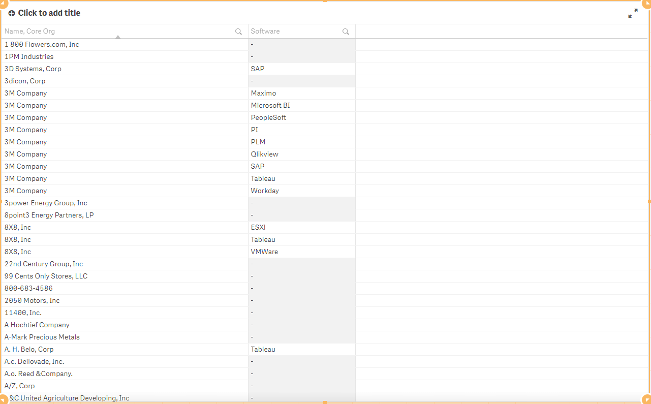Click the Qlikview software cell
The height and width of the screenshot is (404, 651).
coord(302,154)
